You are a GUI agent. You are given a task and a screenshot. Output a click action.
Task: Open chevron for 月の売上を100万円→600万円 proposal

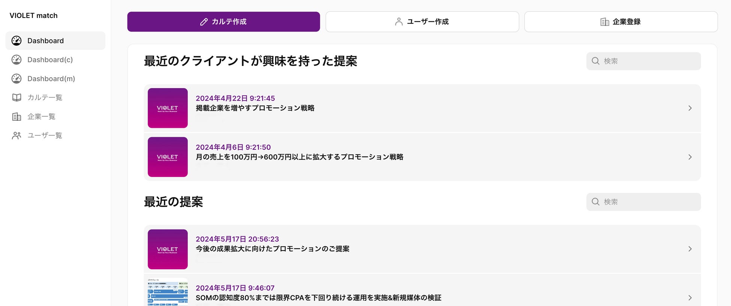690,157
